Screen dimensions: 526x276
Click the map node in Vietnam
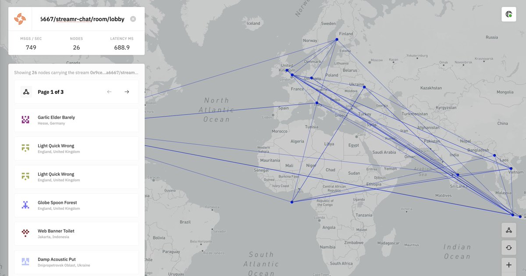pyautogui.click(x=511, y=168)
